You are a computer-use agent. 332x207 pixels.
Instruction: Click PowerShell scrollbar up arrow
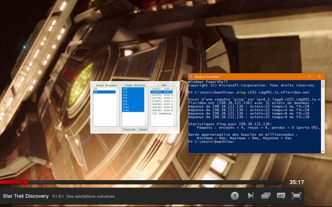point(323,82)
